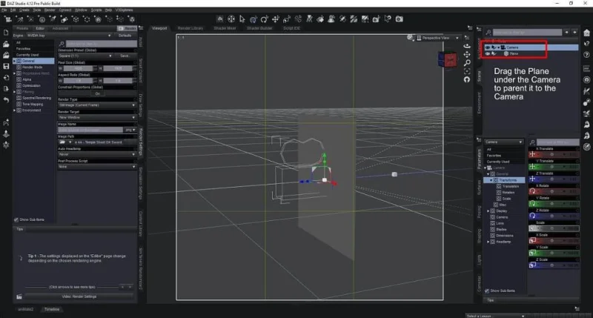Click the Render button
593x318 pixels.
[x=127, y=28]
